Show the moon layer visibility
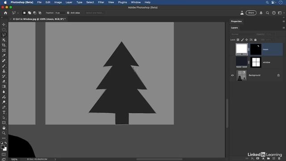The image size is (286, 161). (x=232, y=49)
